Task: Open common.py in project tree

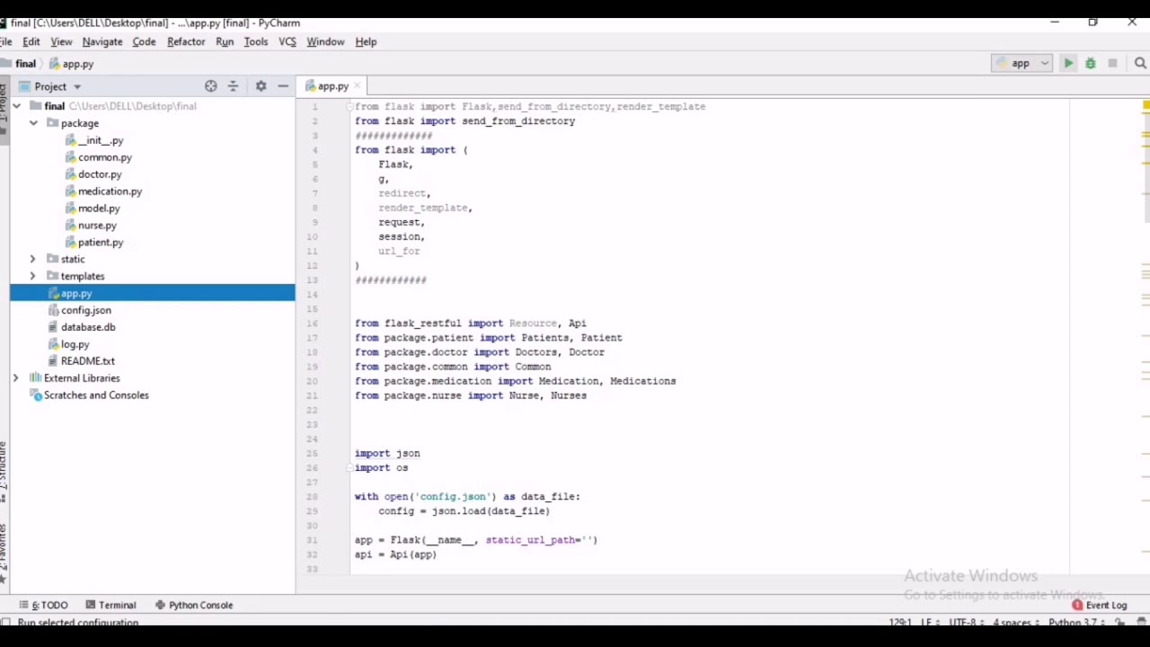Action: (98, 157)
